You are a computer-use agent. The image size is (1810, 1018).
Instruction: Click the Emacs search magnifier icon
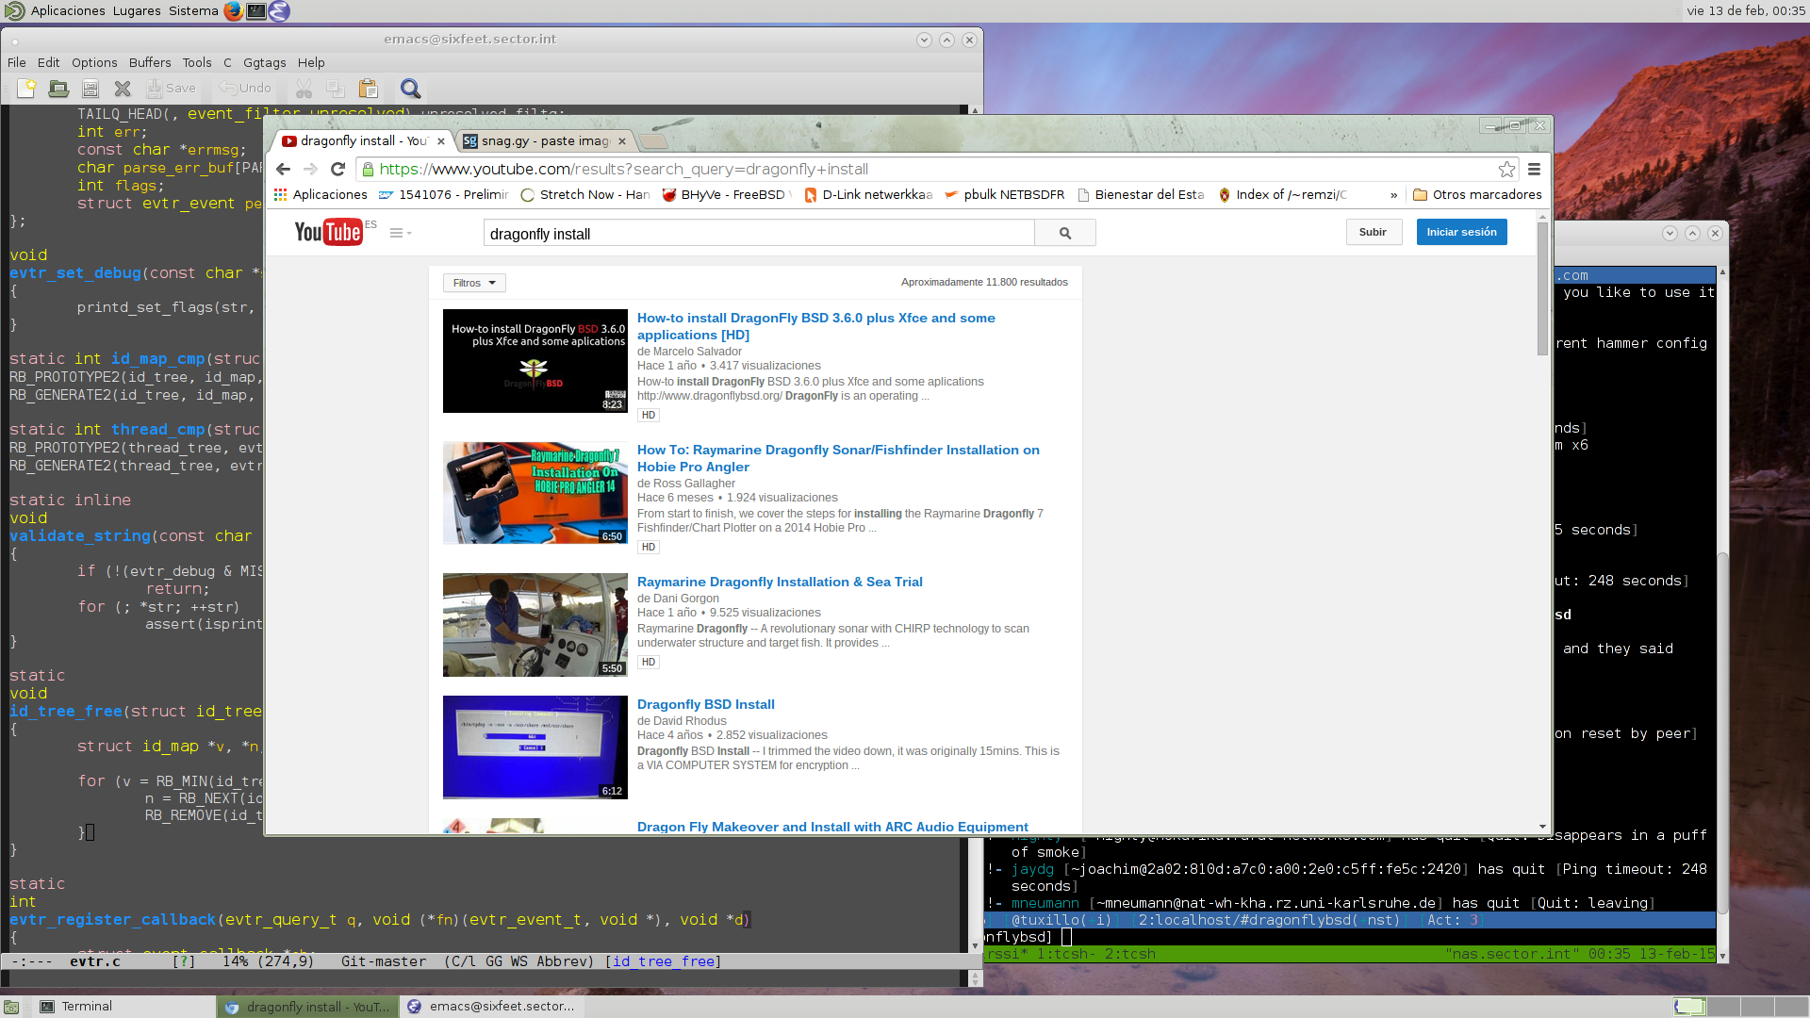410,89
